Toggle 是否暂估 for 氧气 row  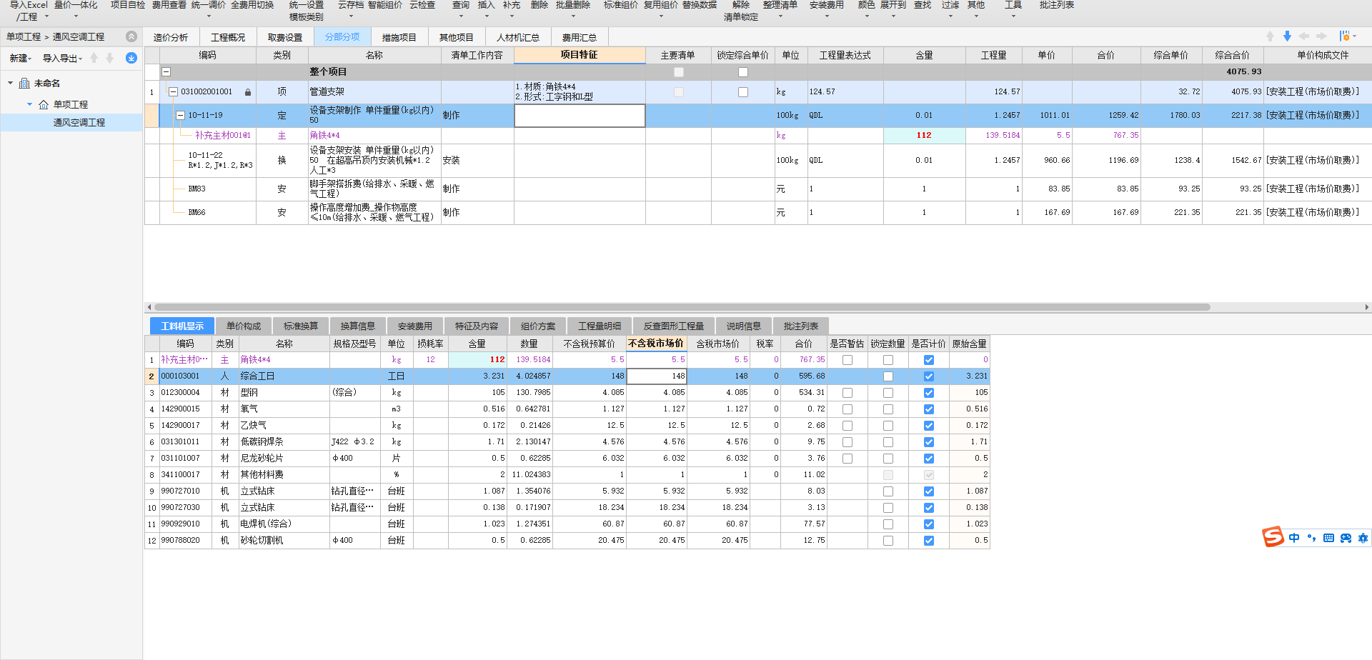pyautogui.click(x=847, y=409)
